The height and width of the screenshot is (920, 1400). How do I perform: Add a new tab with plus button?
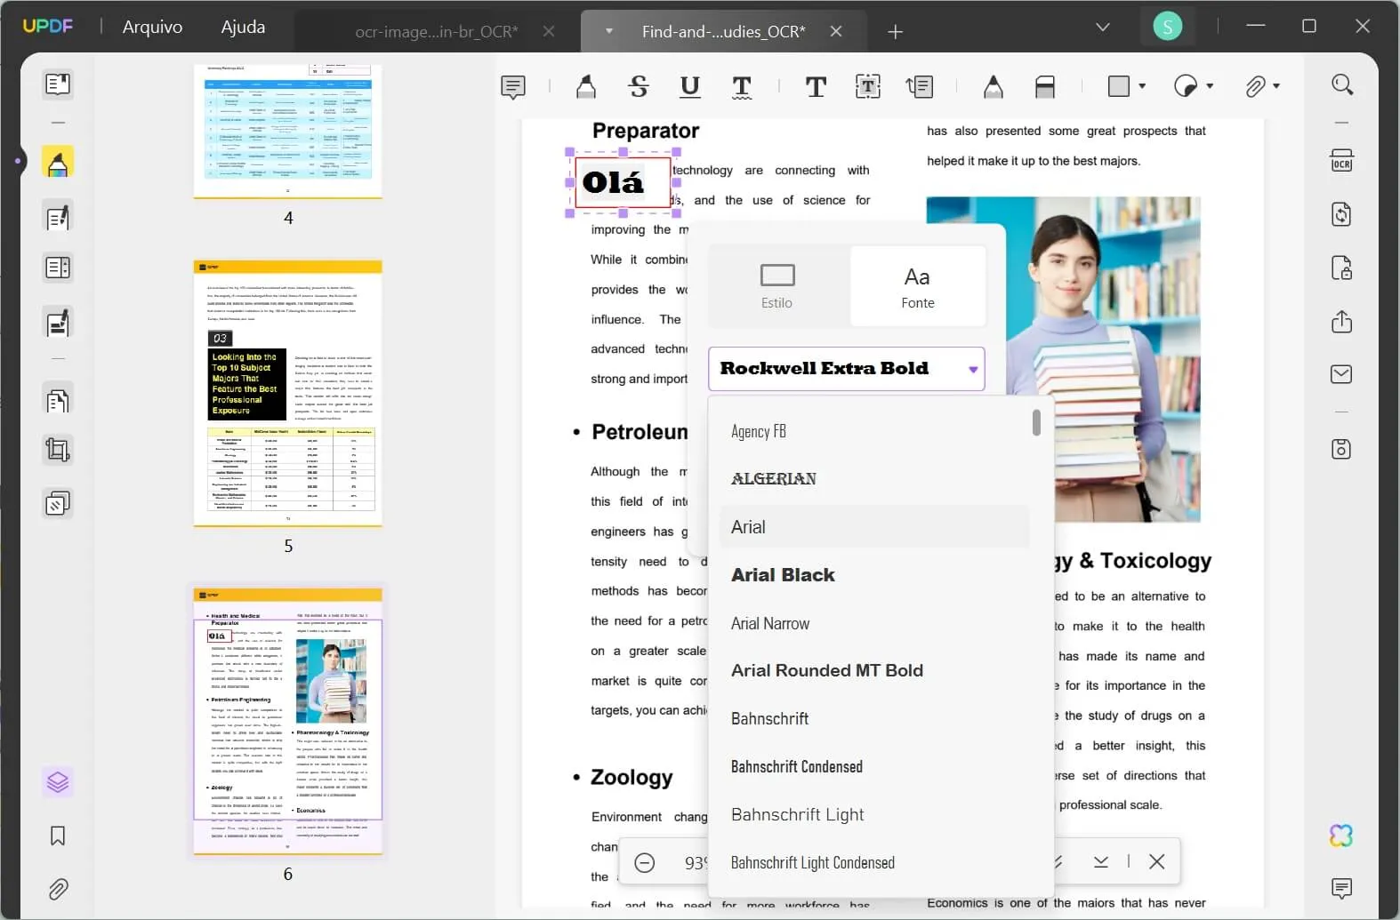tap(896, 32)
